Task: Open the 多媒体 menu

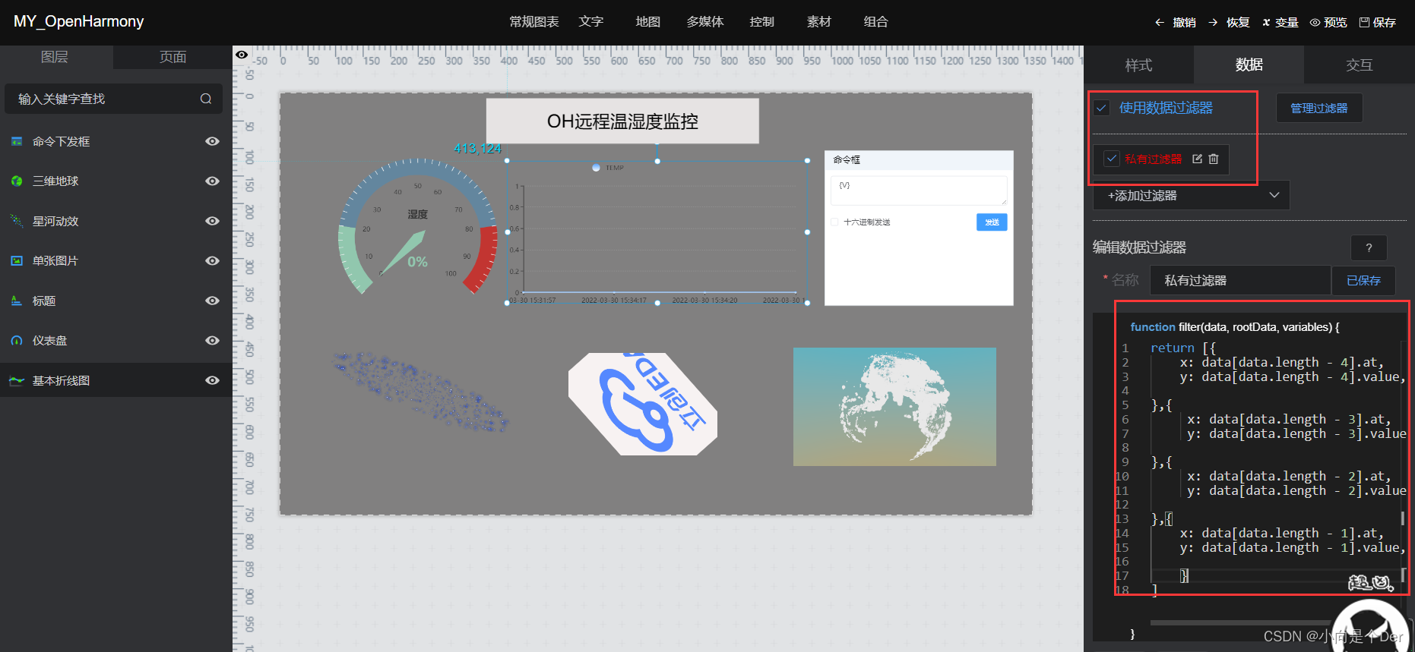Action: tap(705, 22)
